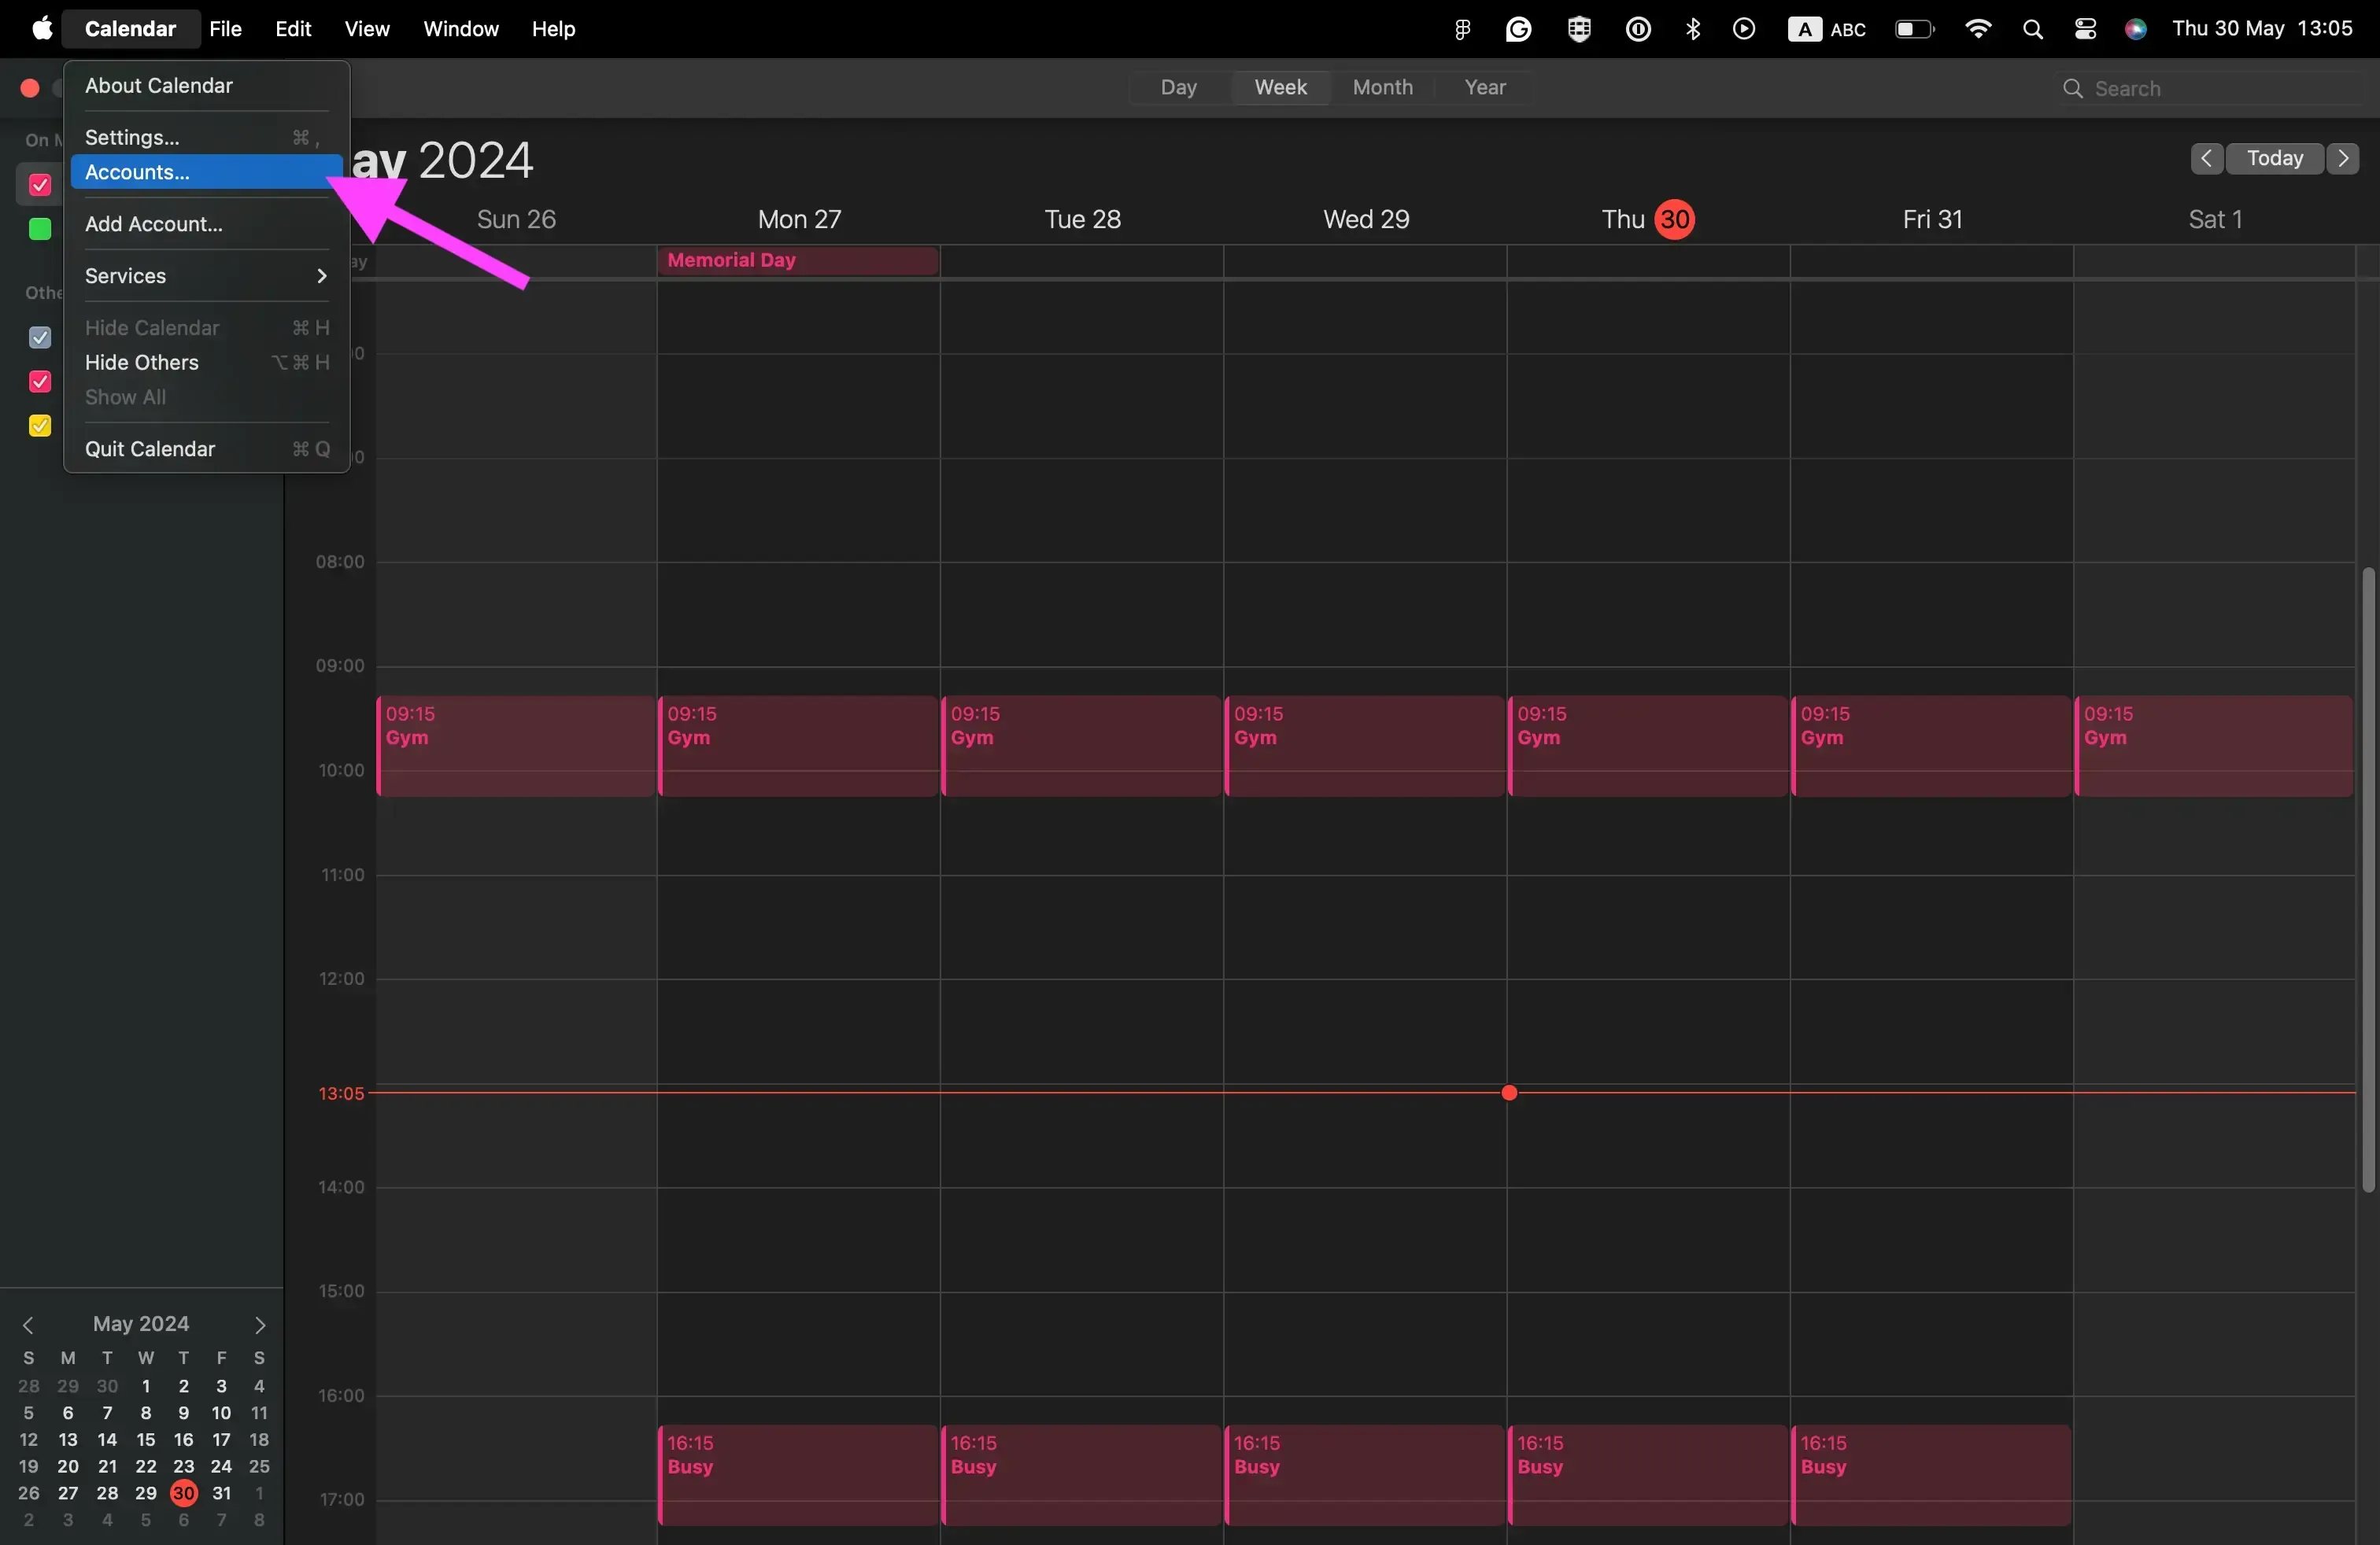Click the Now Playing menu bar icon
Image resolution: width=2380 pixels, height=1545 pixels.
coord(1746,28)
